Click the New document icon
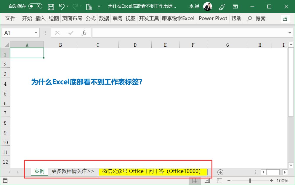 (89, 7)
